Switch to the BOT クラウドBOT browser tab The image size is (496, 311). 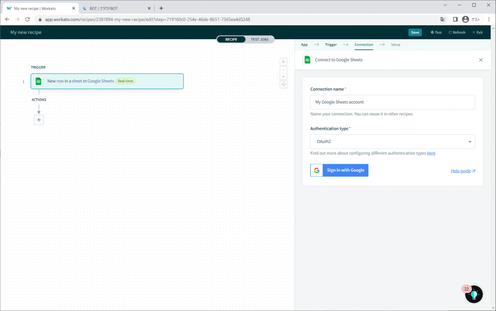[x=115, y=9]
